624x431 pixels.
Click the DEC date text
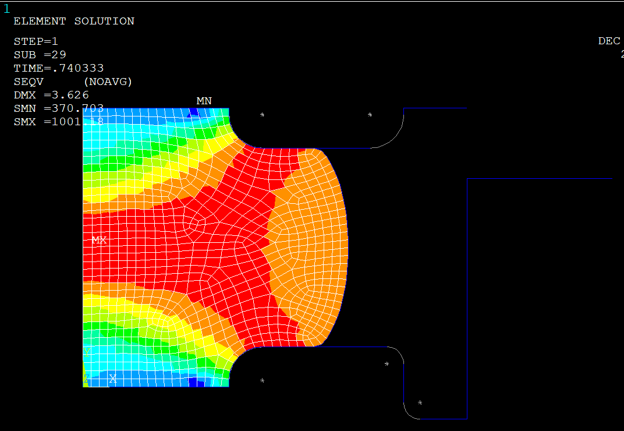[x=609, y=41]
